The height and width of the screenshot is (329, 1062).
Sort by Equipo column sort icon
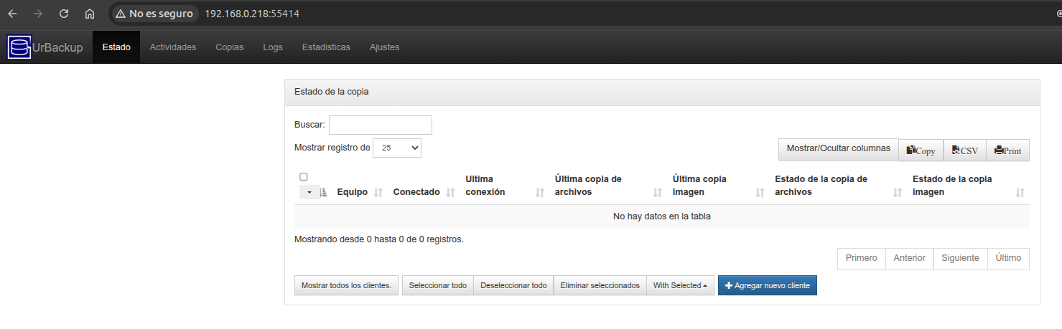pos(378,192)
